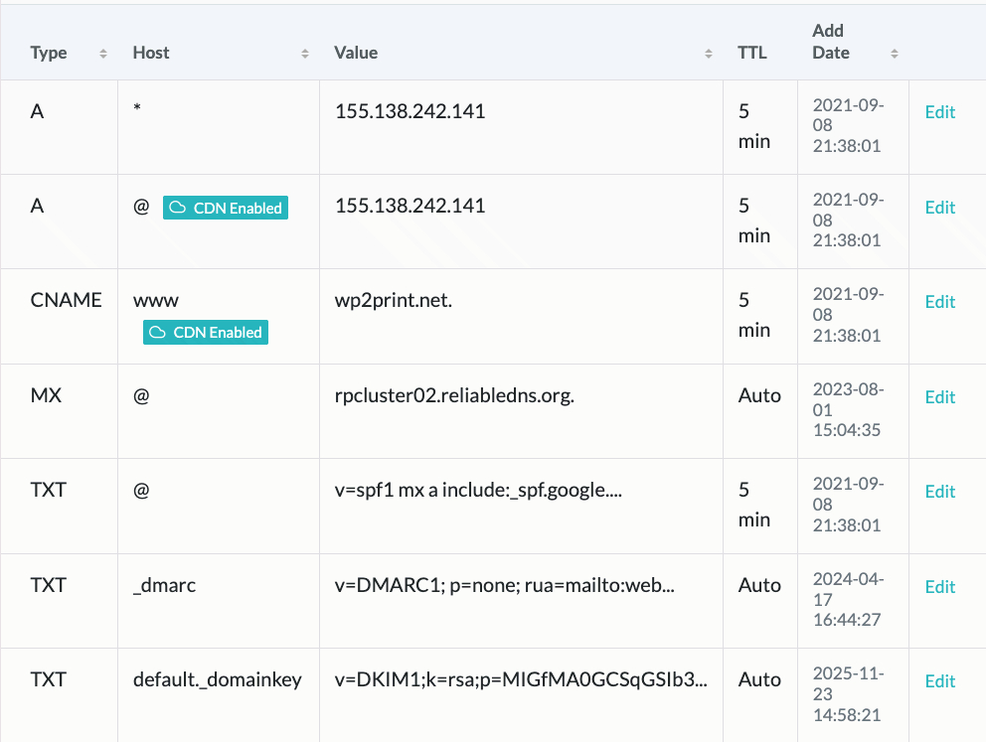Screen dimensions: 986x742
Task: Click the sort arrows beside the Value header
Action: pyautogui.click(x=708, y=53)
